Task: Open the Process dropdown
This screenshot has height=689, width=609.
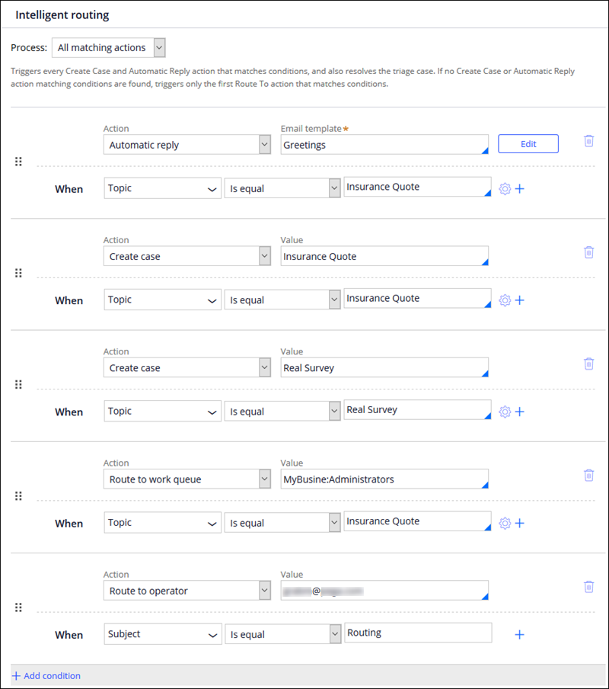Action: [109, 48]
